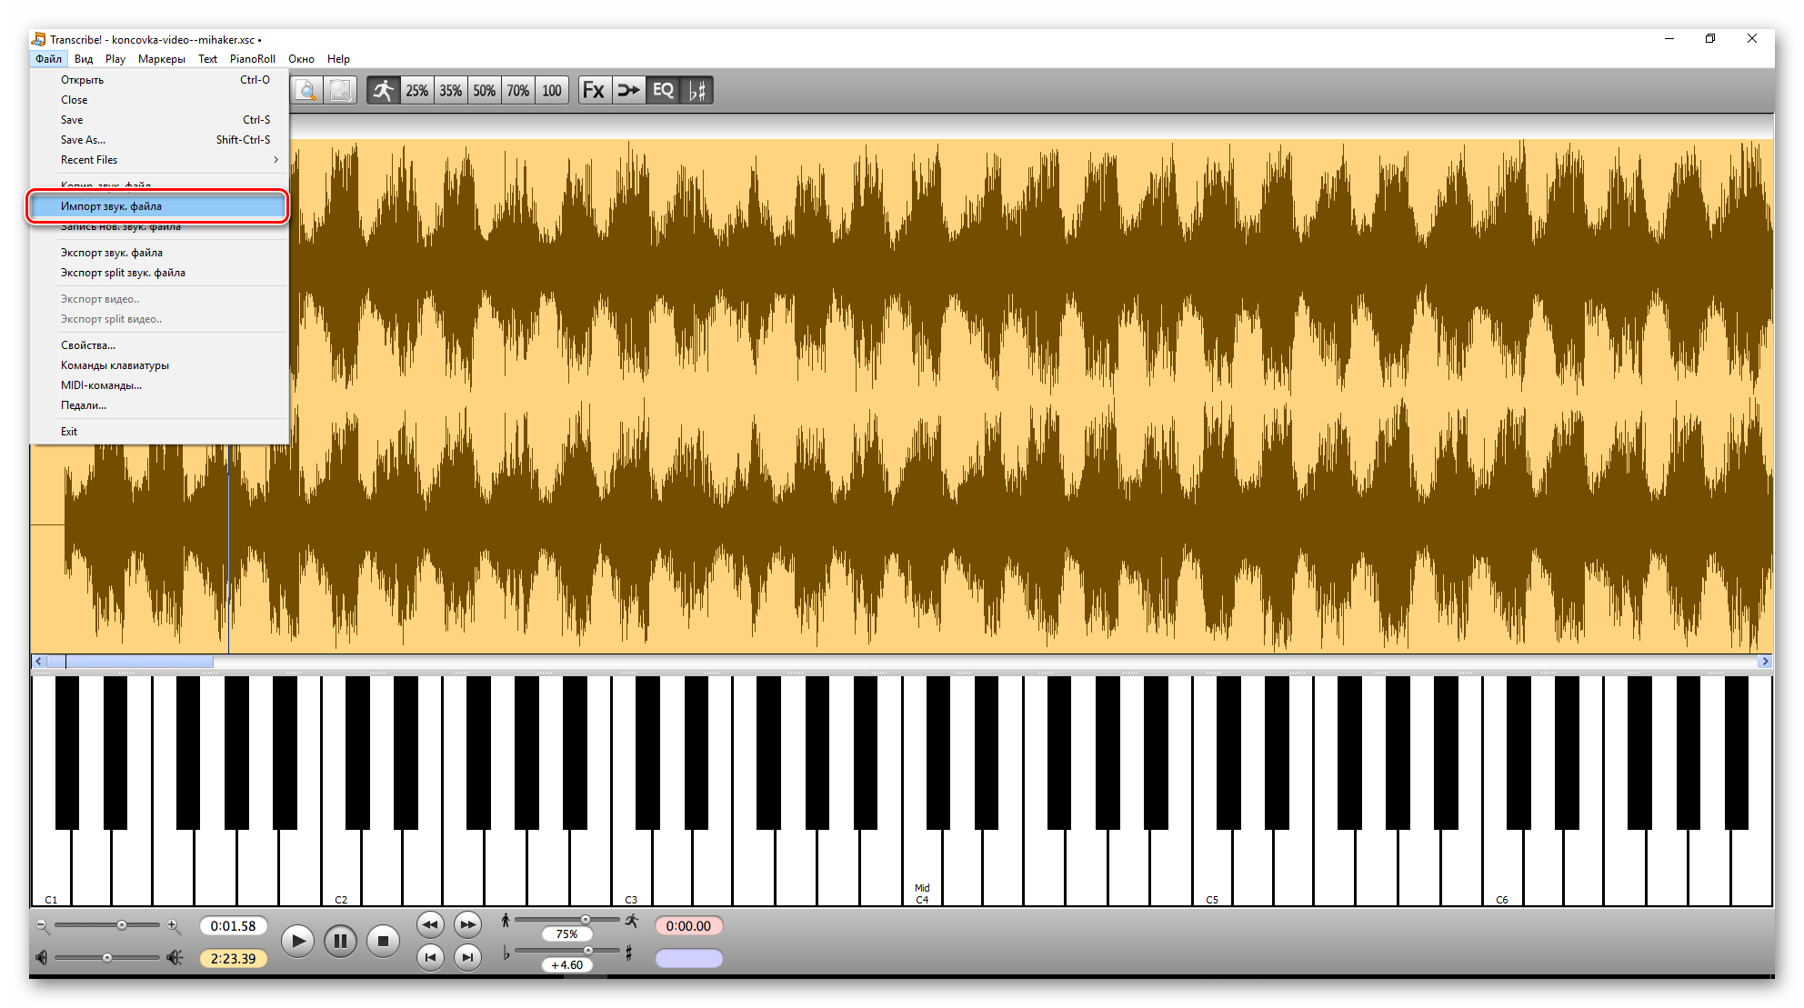Click the zoom-to-file magnifier icon
This screenshot has width=1804, height=1008.
point(307,90)
